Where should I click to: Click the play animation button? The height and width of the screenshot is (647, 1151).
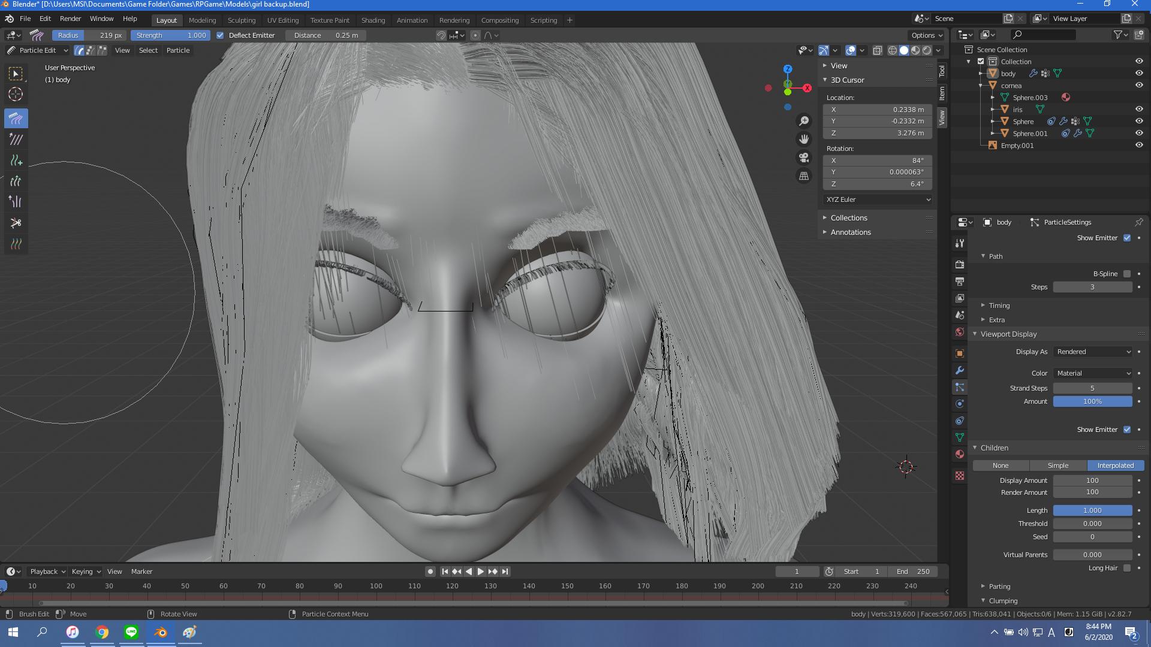(x=481, y=572)
